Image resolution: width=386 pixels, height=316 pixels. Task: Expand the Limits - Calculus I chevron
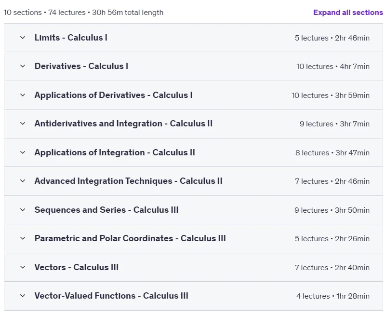click(x=23, y=38)
